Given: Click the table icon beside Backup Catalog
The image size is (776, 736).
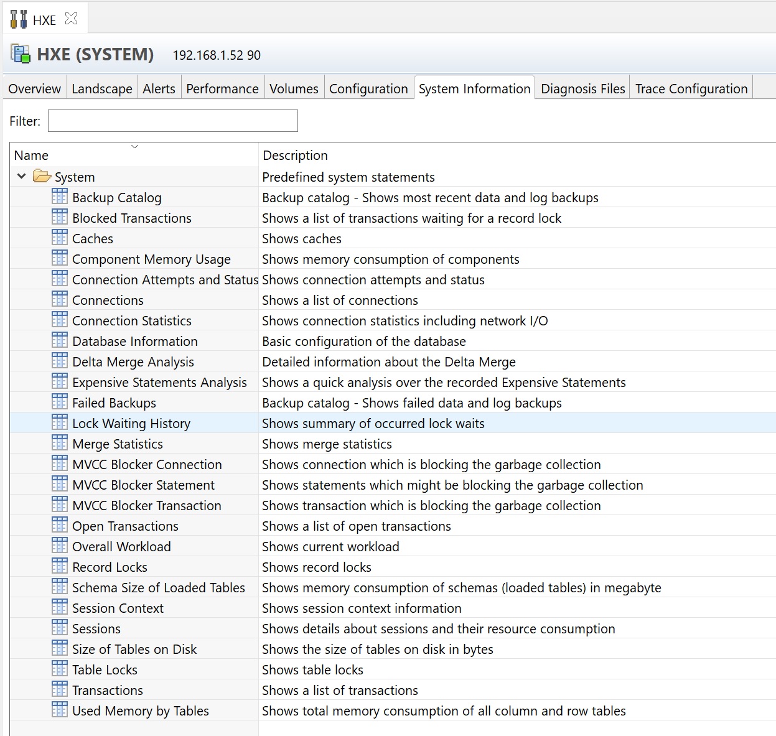Looking at the screenshot, I should pos(60,197).
